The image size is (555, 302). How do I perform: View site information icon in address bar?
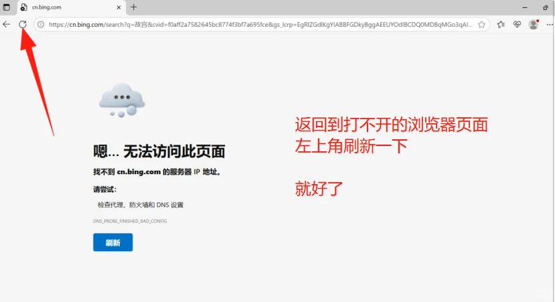[x=41, y=24]
